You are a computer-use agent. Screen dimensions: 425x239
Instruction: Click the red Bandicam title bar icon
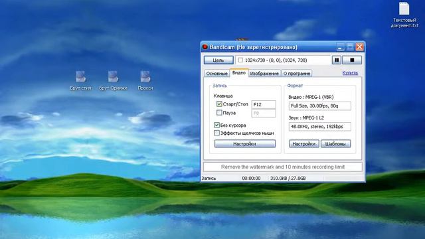(205, 47)
